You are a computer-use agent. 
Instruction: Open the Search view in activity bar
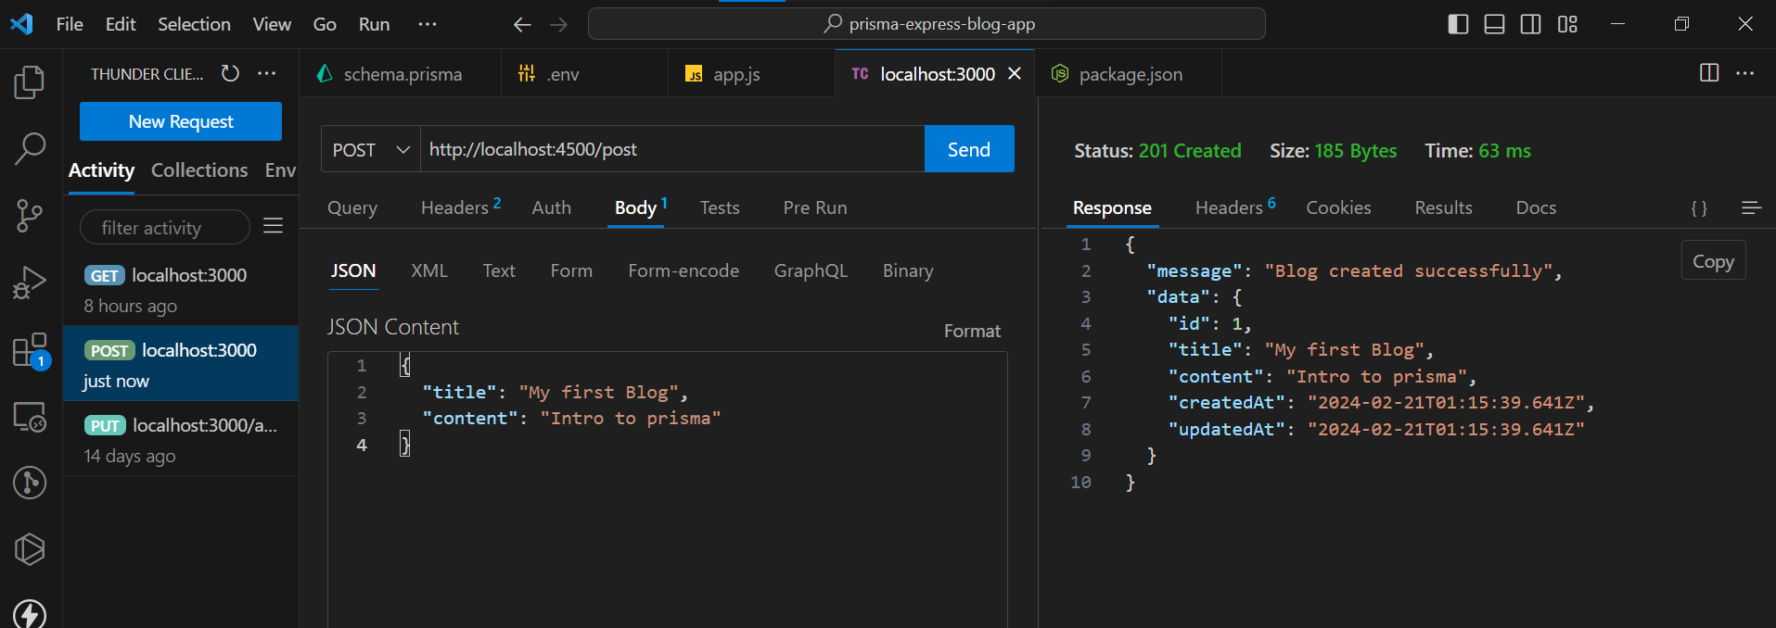coord(30,149)
